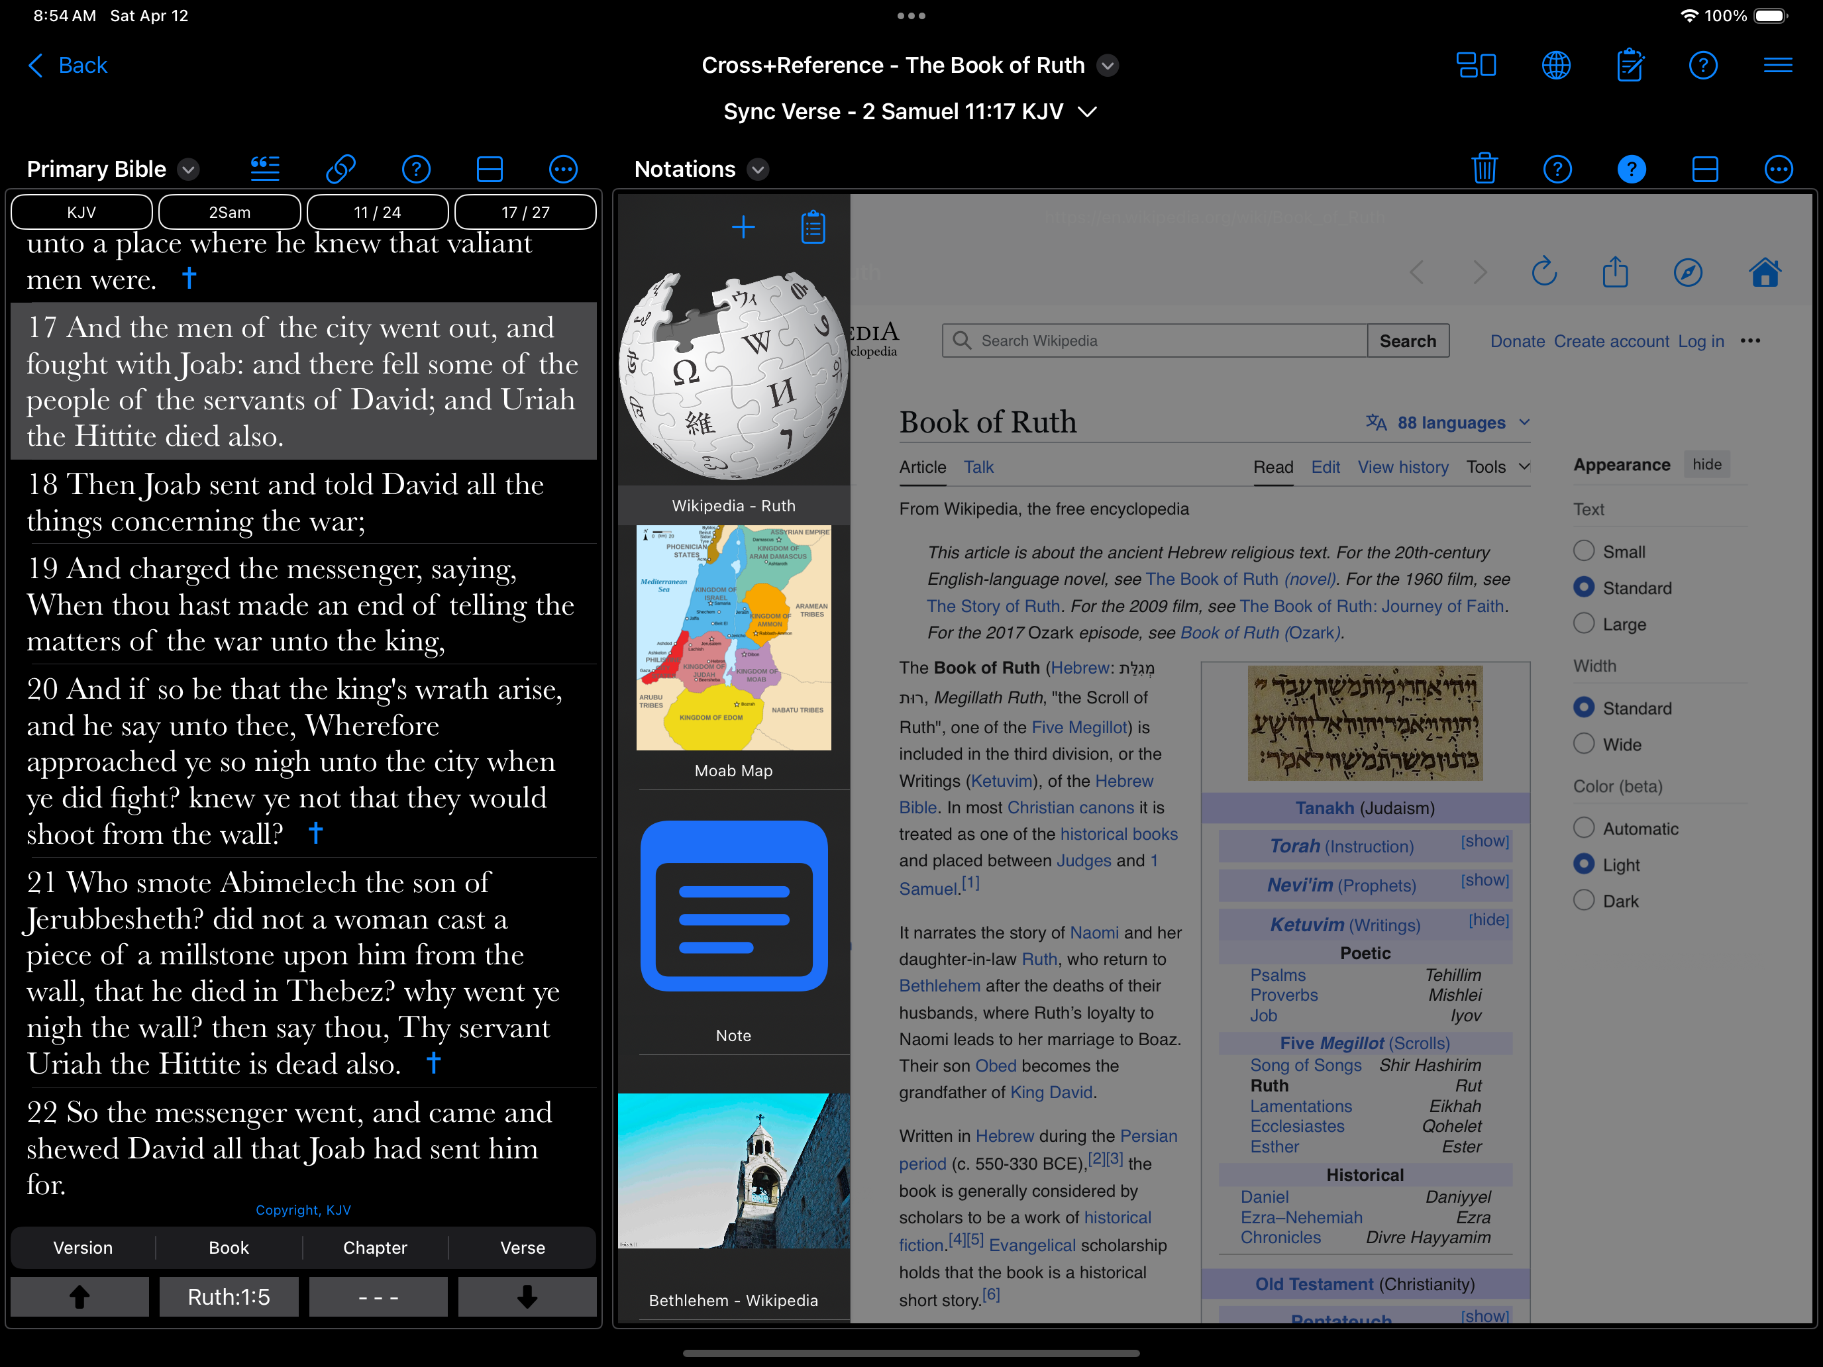This screenshot has height=1367, width=1823.
Task: Share the current web page
Action: pyautogui.click(x=1615, y=271)
